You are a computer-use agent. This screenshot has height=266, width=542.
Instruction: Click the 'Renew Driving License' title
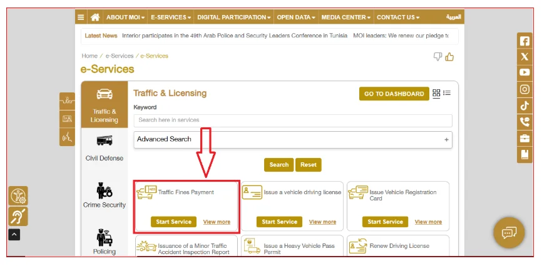[399, 246]
